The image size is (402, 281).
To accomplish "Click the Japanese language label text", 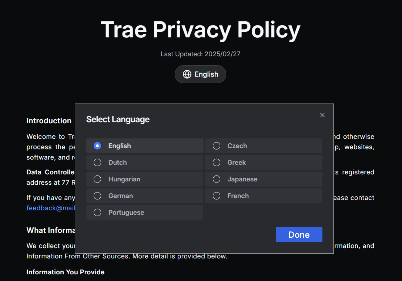I will (x=242, y=179).
